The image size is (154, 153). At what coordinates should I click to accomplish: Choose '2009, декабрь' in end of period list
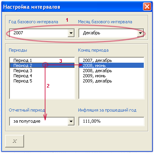(x=111, y=81)
